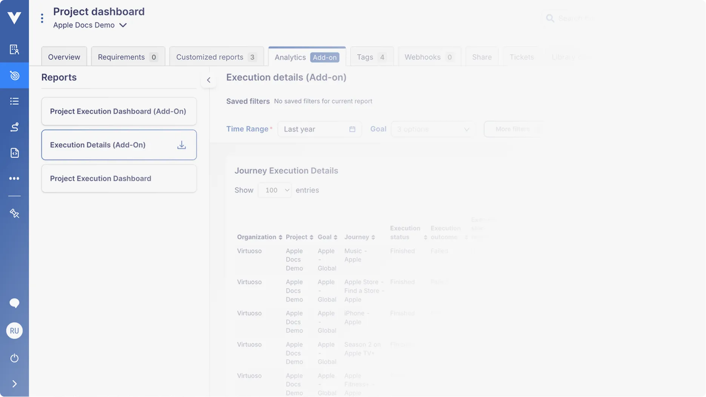Open the code file icon in sidebar
Image resolution: width=706 pixels, height=397 pixels.
point(14,153)
